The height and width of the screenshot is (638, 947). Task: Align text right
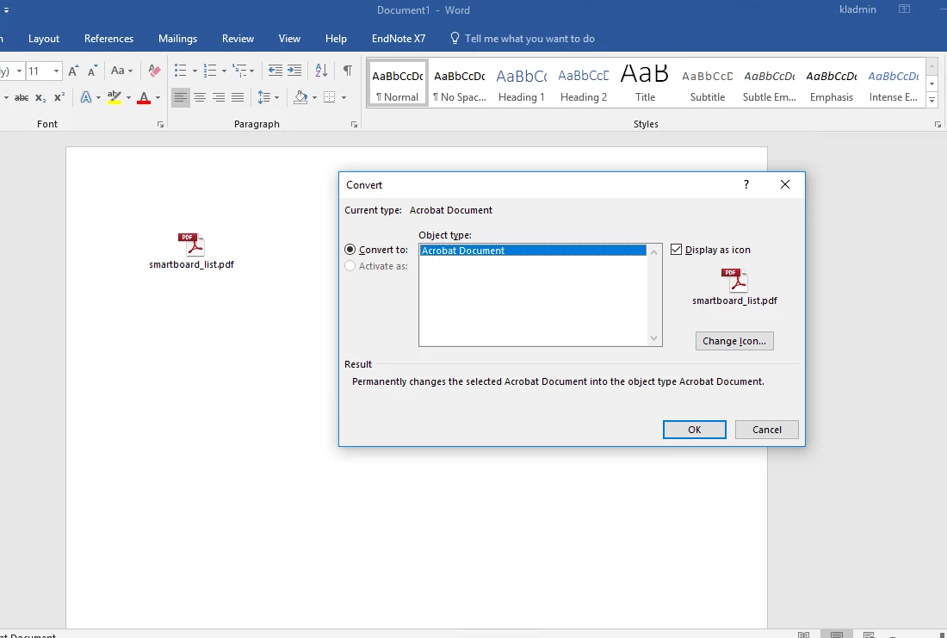(x=219, y=97)
